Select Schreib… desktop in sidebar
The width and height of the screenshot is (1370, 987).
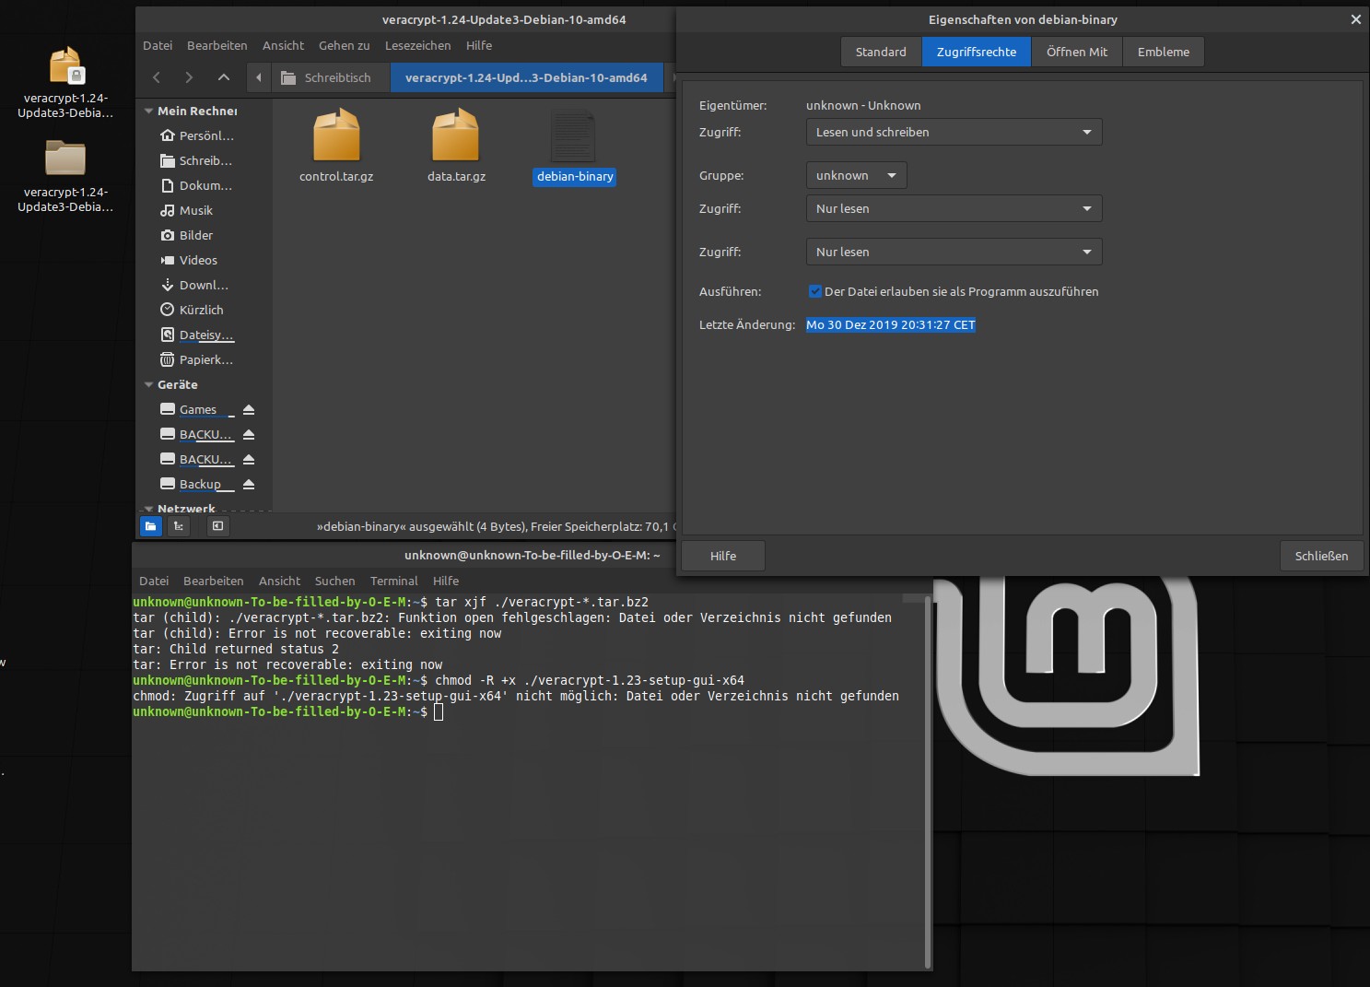click(x=197, y=160)
